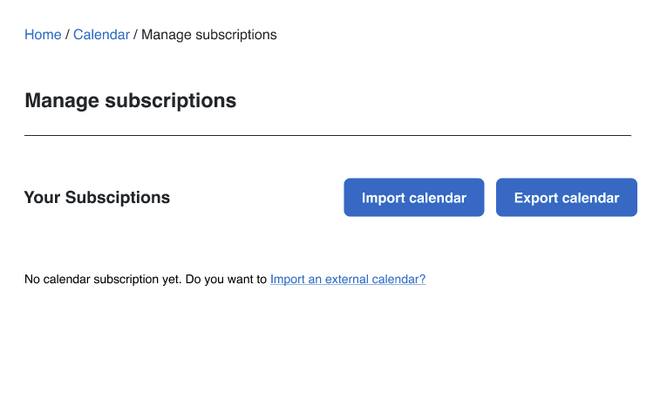667x393 pixels.
Task: Click the horizontal divider below the heading
Action: point(328,135)
